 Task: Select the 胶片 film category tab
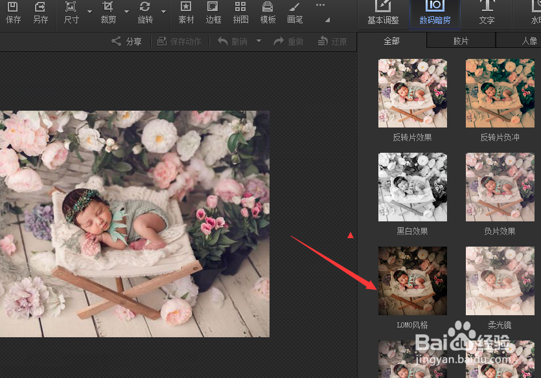pos(461,41)
